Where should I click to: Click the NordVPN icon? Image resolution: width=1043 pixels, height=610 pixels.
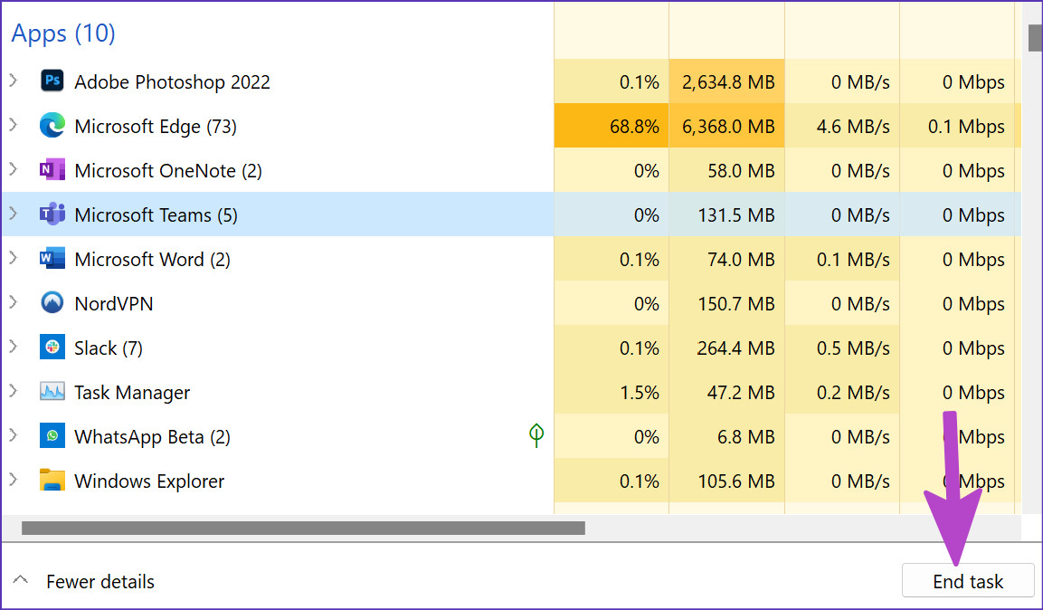coord(52,303)
